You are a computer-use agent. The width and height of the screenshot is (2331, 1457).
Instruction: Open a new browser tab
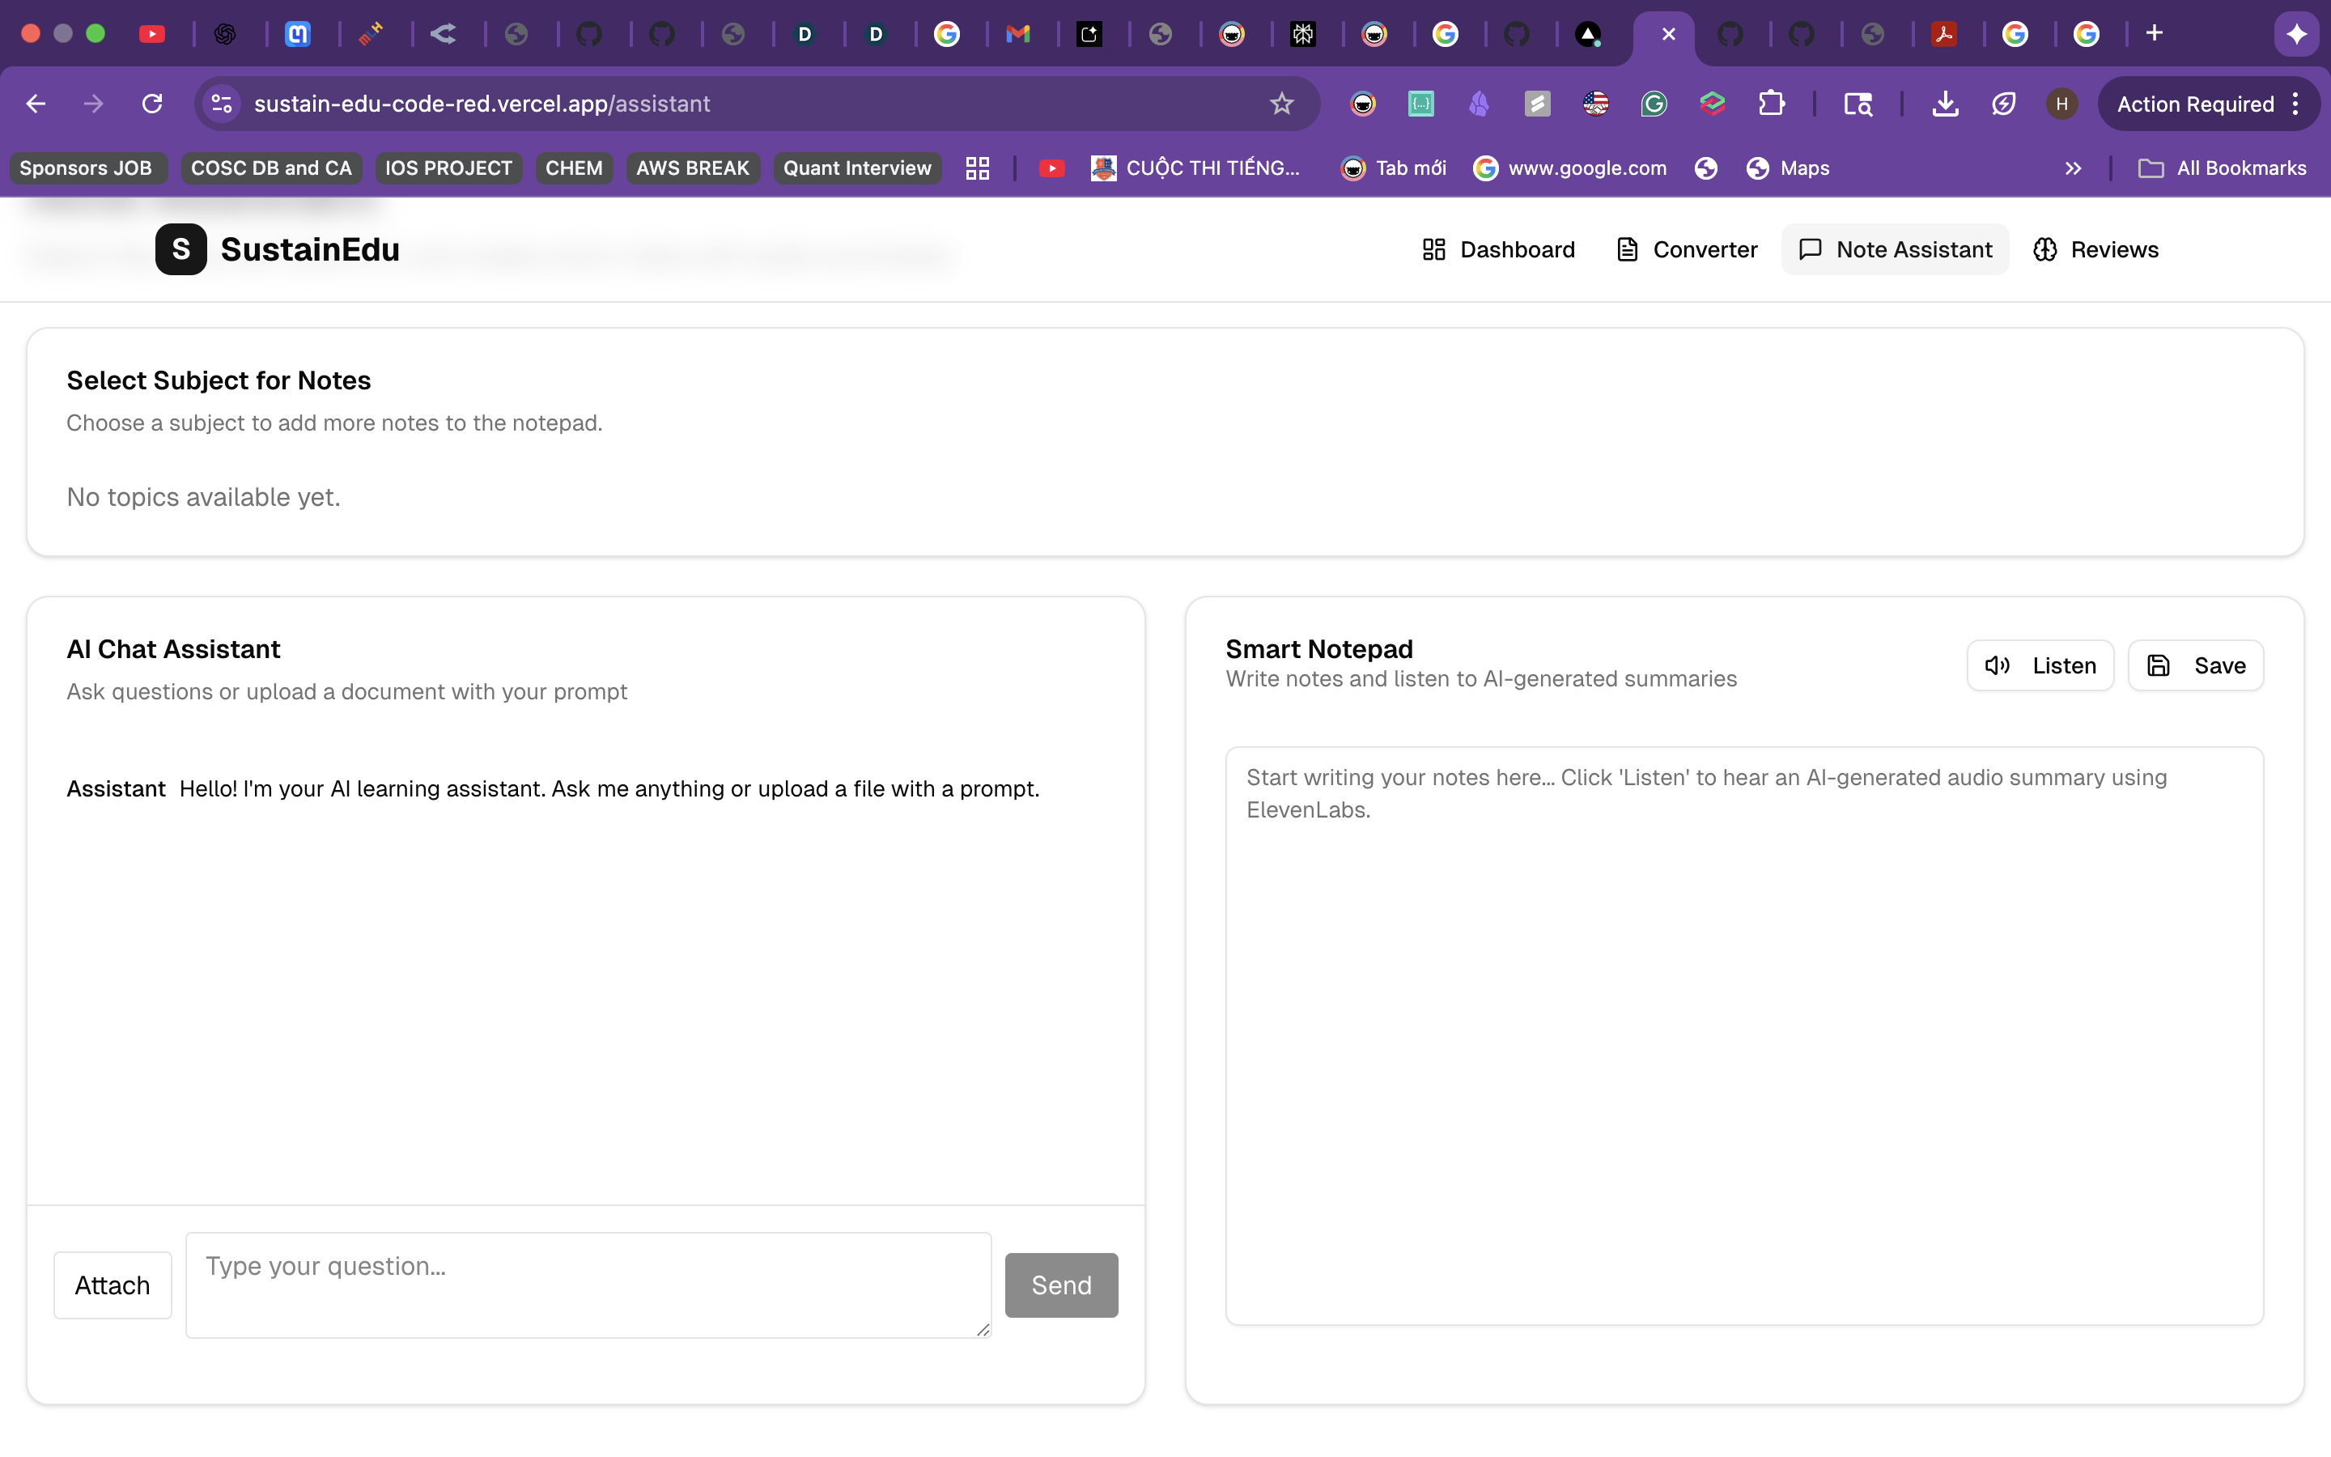click(x=2155, y=34)
